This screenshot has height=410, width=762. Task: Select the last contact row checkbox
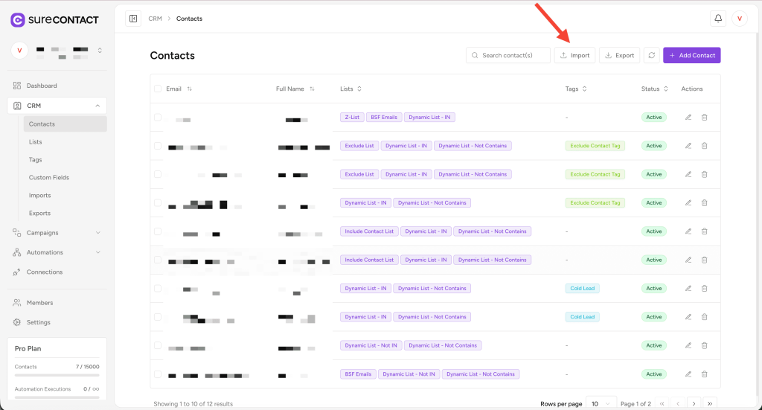click(158, 374)
